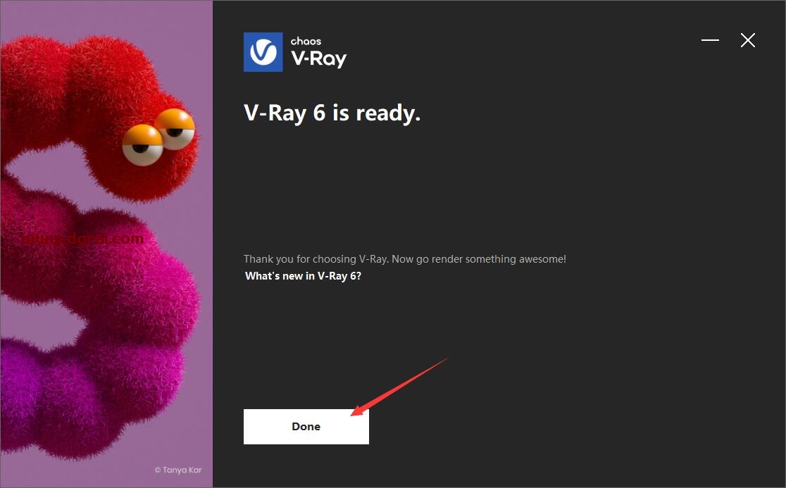Click the furry creature's left eye
The height and width of the screenshot is (488, 786).
143,145
